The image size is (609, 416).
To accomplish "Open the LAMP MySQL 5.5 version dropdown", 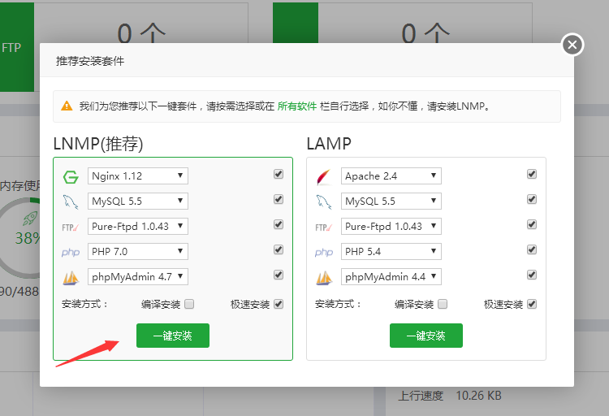I will [x=391, y=201].
